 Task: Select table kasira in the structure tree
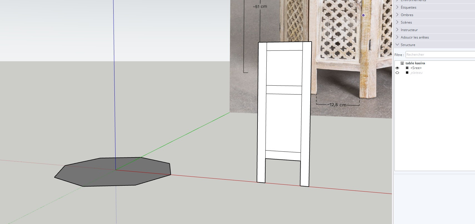click(415, 63)
